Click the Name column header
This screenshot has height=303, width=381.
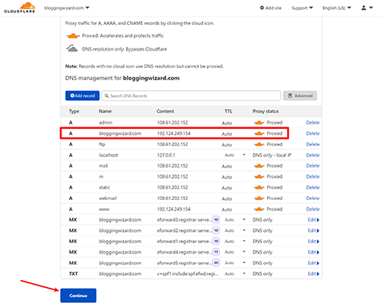coord(105,111)
